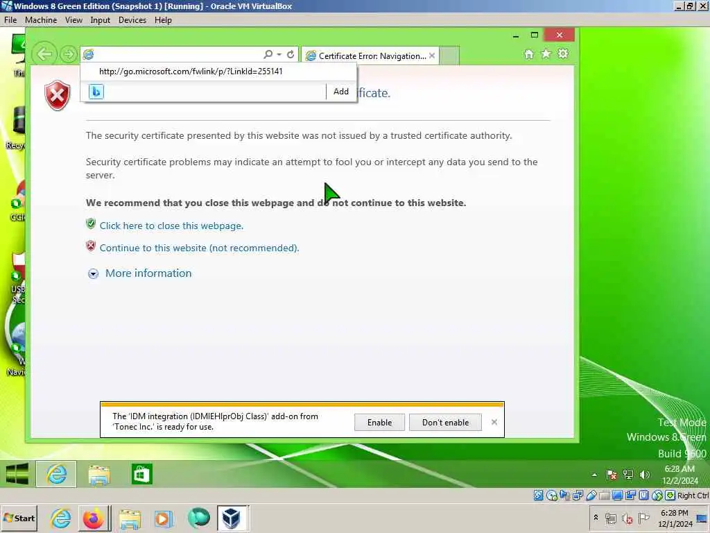
Task: Click the VirtualBox network indicator
Action: (x=578, y=496)
